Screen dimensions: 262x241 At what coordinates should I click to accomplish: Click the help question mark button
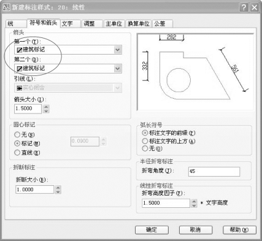pyautogui.click(x=244, y=7)
